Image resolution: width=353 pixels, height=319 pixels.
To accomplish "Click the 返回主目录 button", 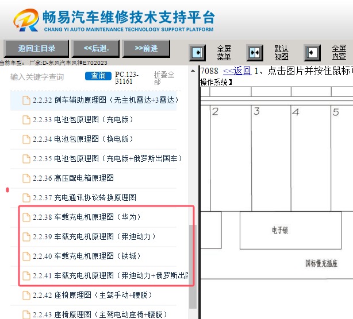I will tap(36, 49).
